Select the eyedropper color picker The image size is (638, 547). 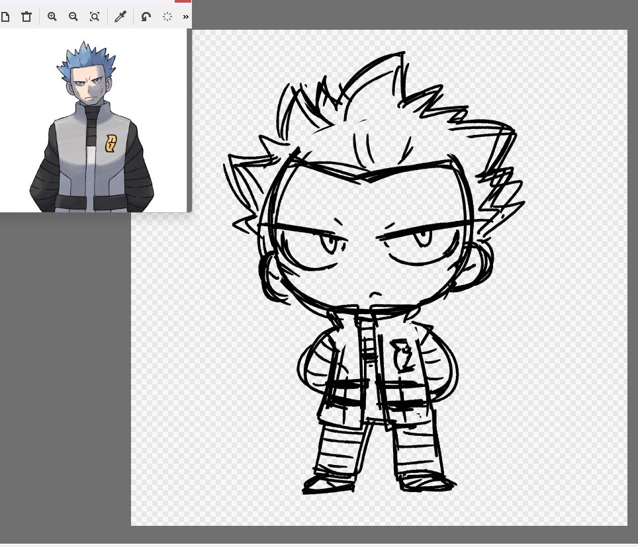tap(120, 17)
